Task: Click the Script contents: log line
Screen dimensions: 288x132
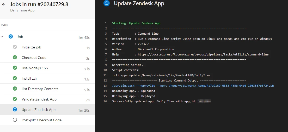Action: pyautogui.click(x=126, y=70)
